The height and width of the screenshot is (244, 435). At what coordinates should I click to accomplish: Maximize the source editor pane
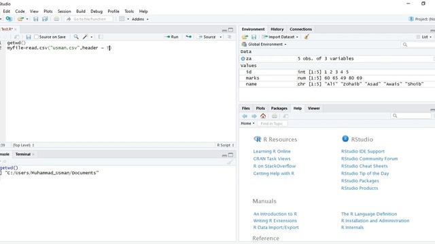[x=230, y=30]
